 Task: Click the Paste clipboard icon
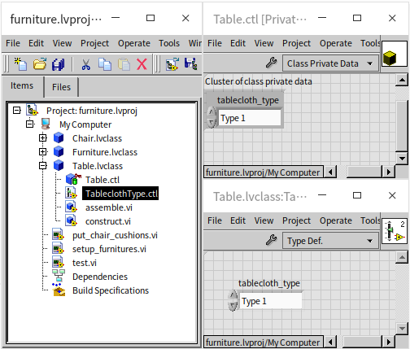[x=124, y=64]
